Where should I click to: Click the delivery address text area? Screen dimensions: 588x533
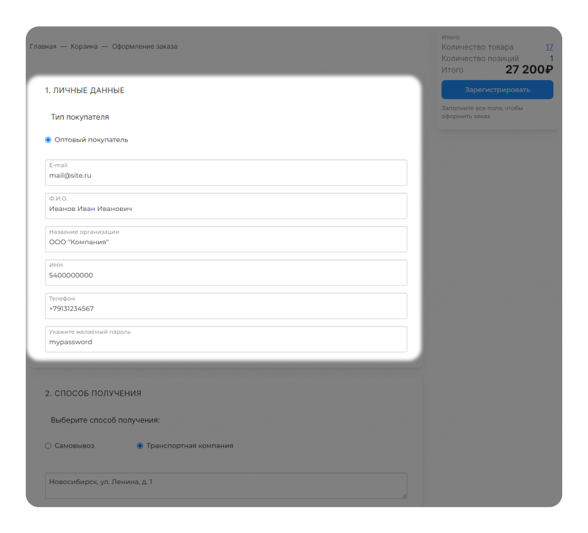226,486
